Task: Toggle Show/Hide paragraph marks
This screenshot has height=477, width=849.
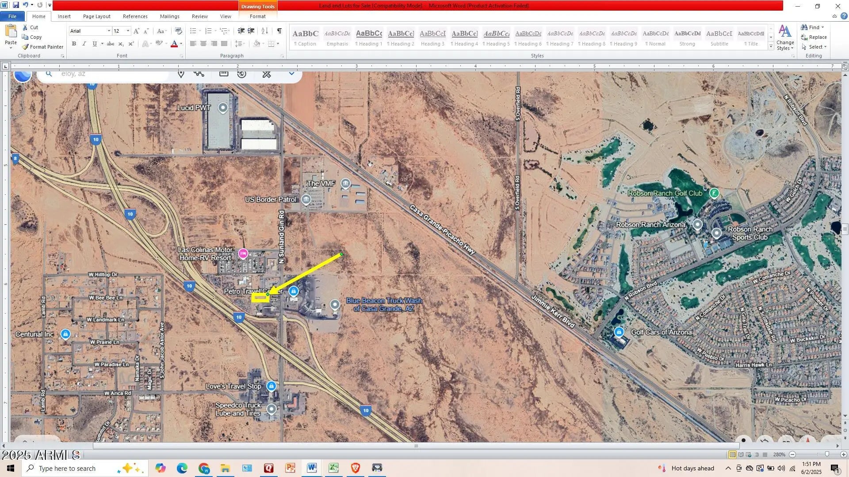Action: point(279,31)
